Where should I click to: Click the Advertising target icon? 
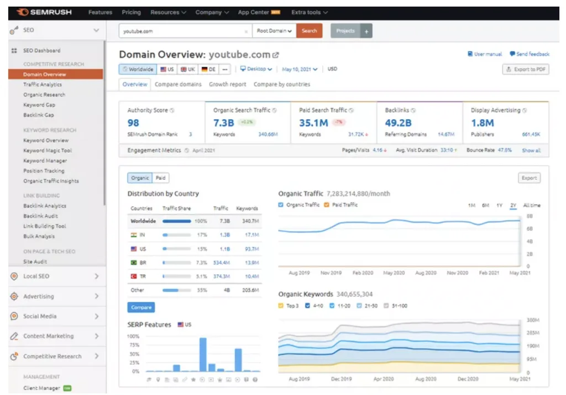coord(14,296)
